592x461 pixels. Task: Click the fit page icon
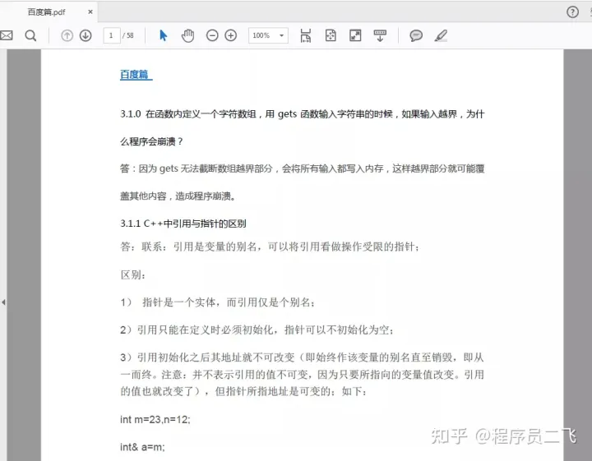tap(331, 35)
